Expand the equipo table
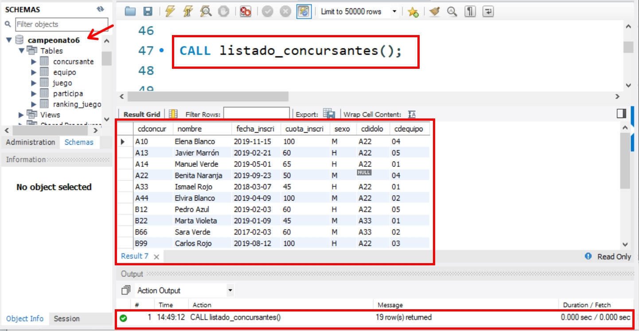 coord(34,72)
